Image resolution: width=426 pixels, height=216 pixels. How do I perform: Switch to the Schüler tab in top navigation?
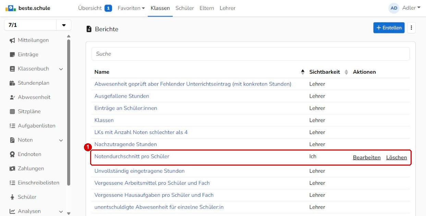point(185,8)
